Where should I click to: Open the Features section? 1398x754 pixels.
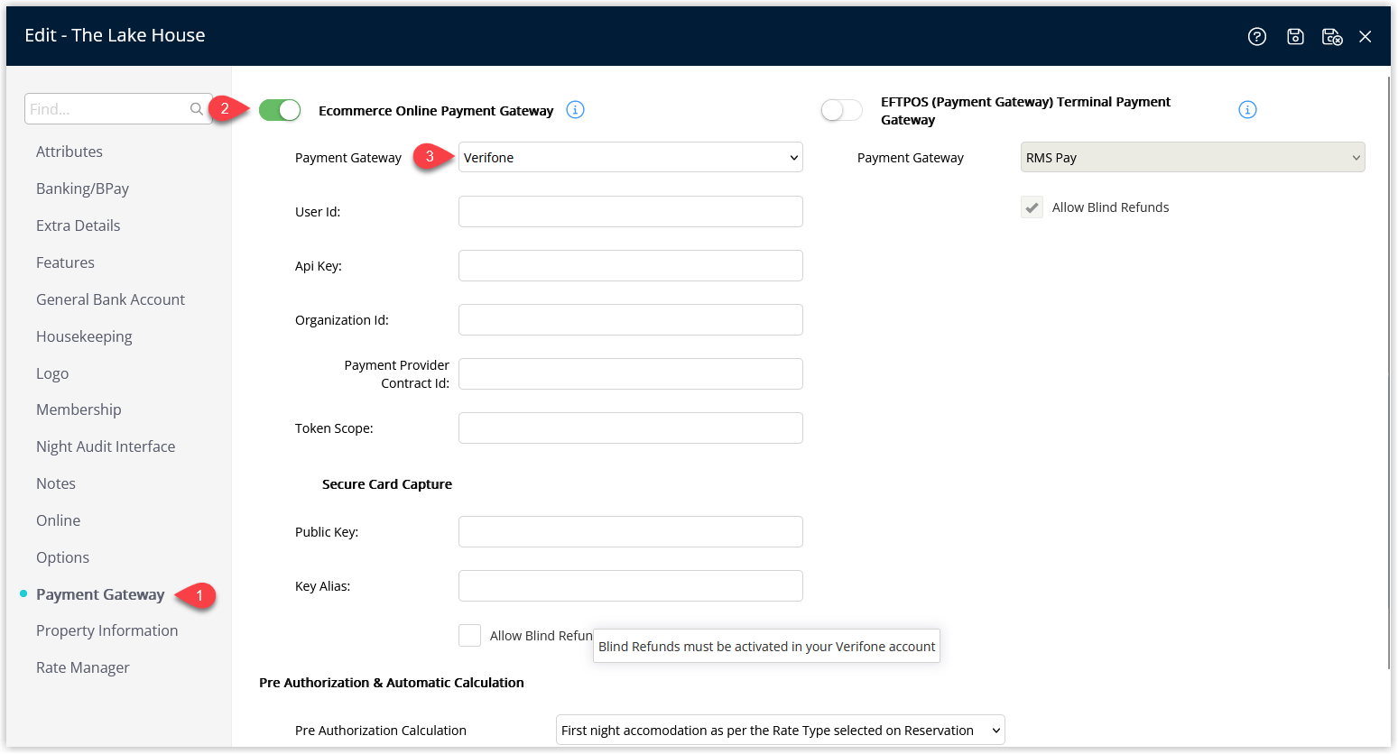tap(65, 262)
